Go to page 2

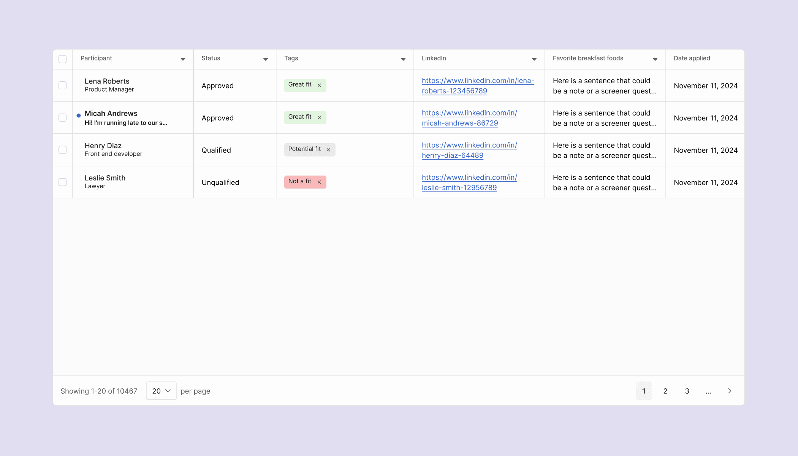[665, 391]
